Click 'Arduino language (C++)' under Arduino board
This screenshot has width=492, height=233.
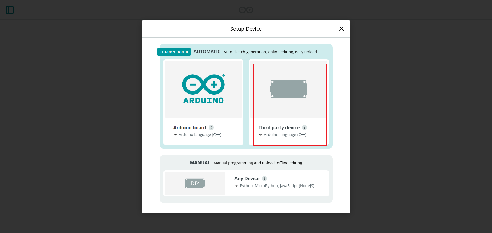(200, 135)
